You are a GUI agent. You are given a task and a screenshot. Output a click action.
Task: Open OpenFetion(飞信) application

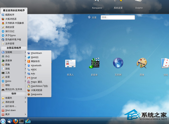[39, 86]
